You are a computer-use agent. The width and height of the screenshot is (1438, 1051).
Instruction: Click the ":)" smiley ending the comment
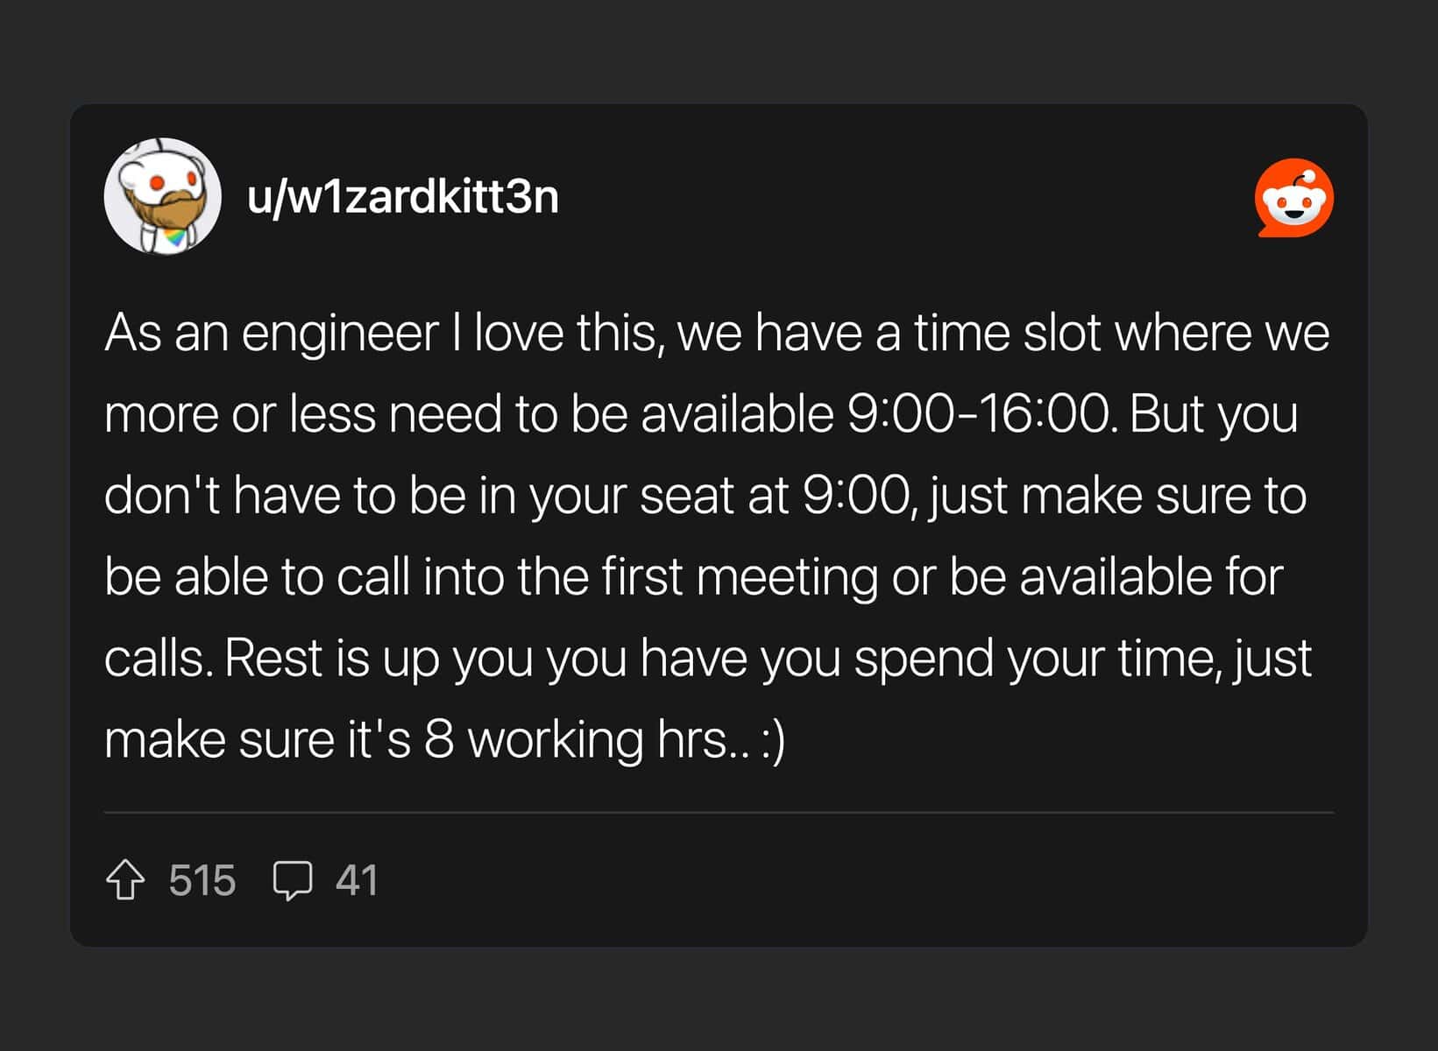click(x=774, y=741)
